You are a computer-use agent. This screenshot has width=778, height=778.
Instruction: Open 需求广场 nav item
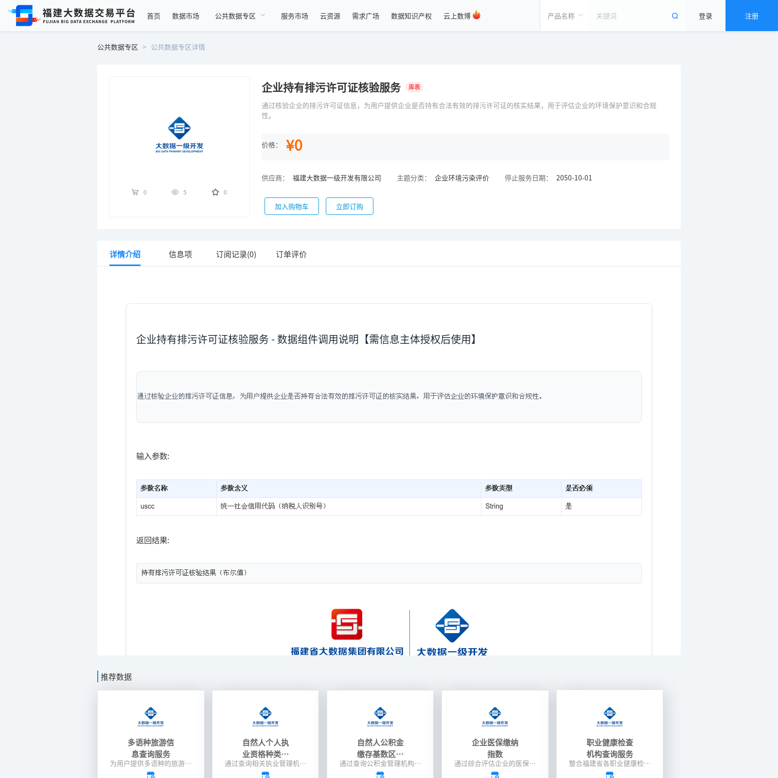366,16
